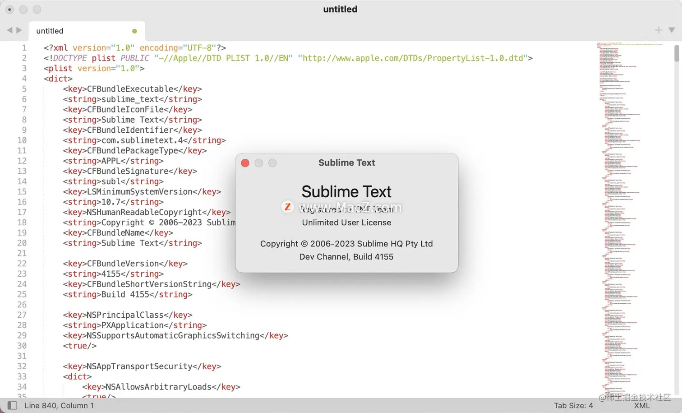Click line number 4 in the gutter
The width and height of the screenshot is (682, 413).
click(x=24, y=79)
